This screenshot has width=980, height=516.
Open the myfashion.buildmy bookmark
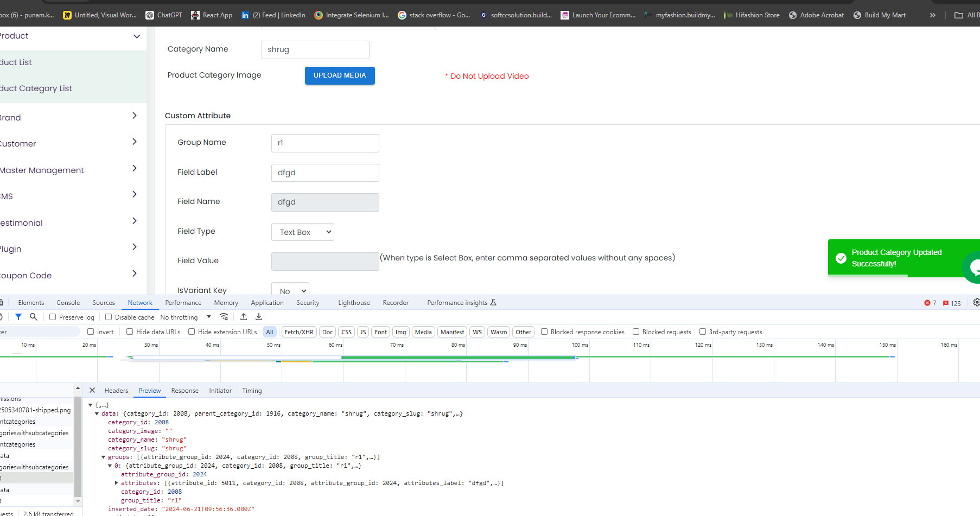(x=679, y=15)
